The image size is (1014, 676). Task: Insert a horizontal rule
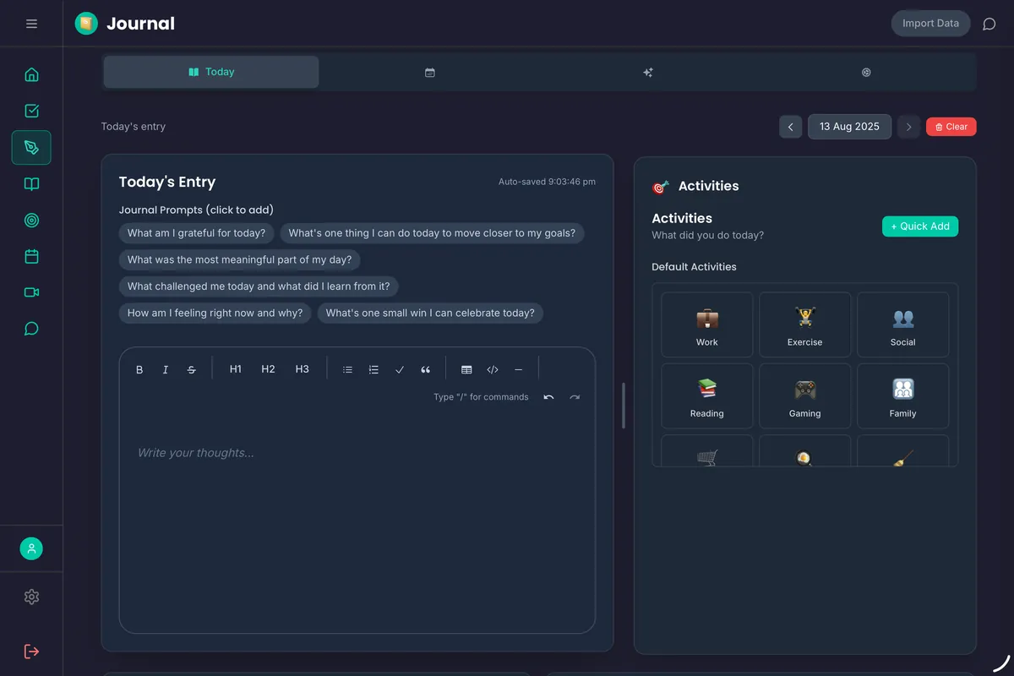(x=519, y=369)
